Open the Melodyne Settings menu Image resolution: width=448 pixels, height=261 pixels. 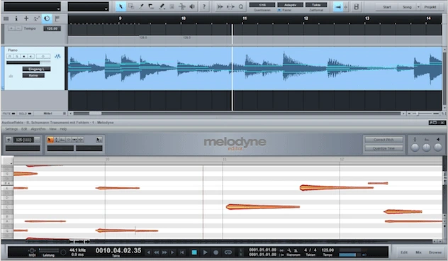(x=11, y=129)
